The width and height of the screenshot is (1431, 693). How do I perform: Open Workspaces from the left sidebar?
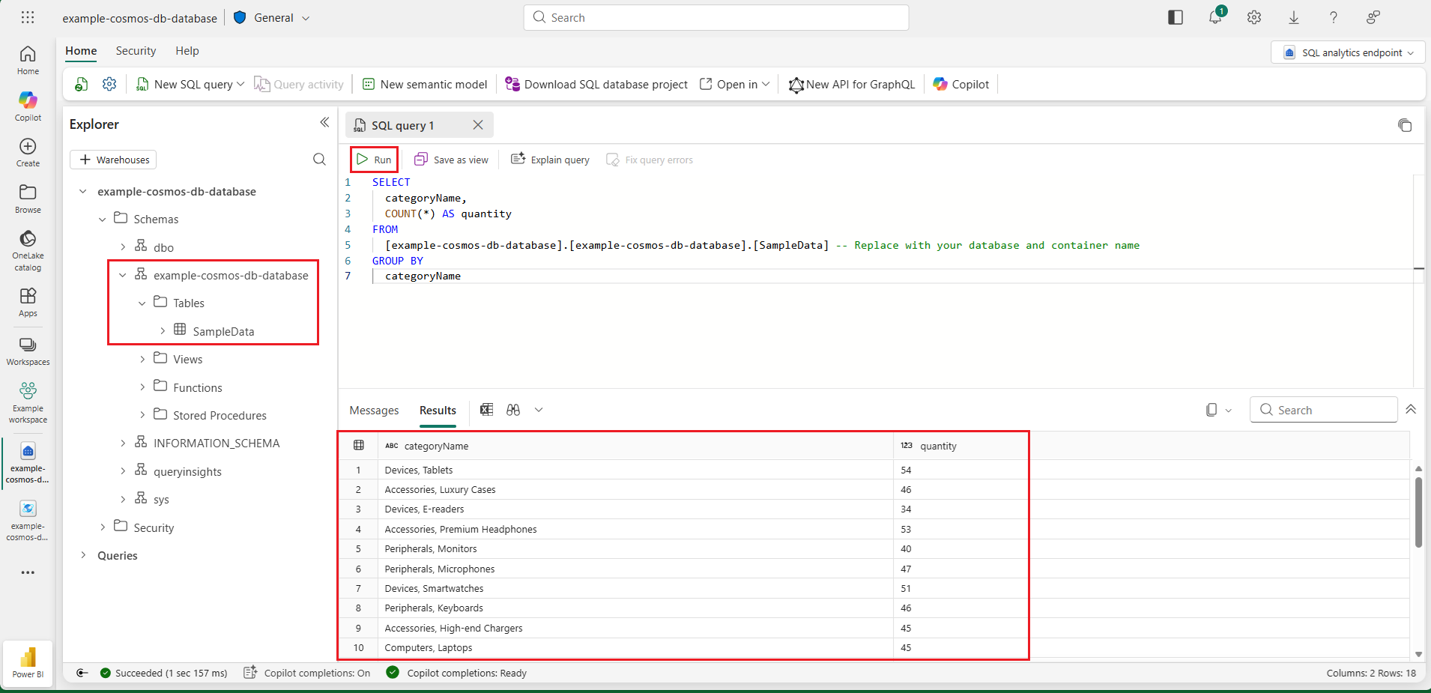pyautogui.click(x=28, y=351)
